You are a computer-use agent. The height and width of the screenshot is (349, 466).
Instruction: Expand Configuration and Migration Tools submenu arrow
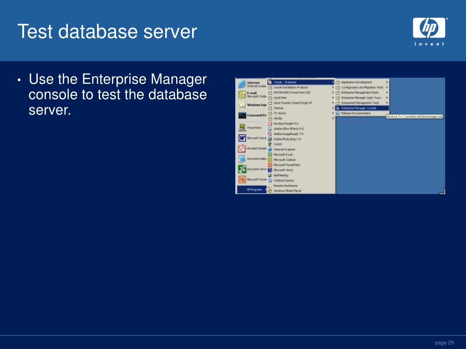387,88
